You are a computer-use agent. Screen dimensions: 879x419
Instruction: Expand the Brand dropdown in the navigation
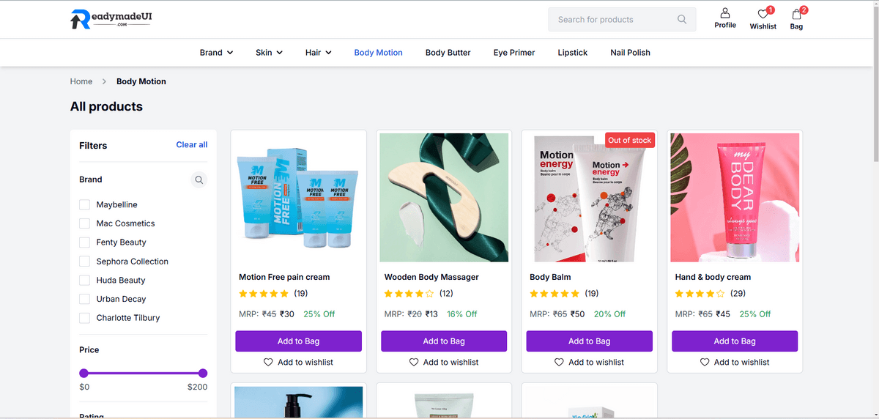(x=216, y=53)
